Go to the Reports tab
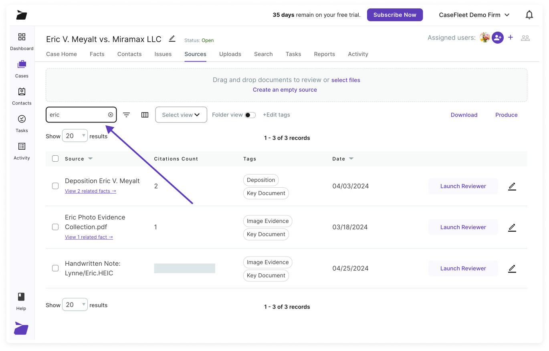The width and height of the screenshot is (549, 351). pos(324,54)
